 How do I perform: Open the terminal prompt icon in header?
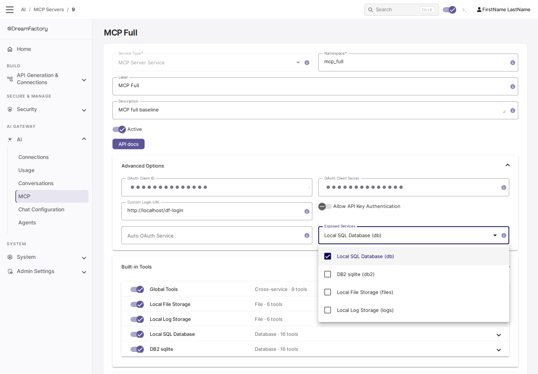pyautogui.click(x=464, y=10)
